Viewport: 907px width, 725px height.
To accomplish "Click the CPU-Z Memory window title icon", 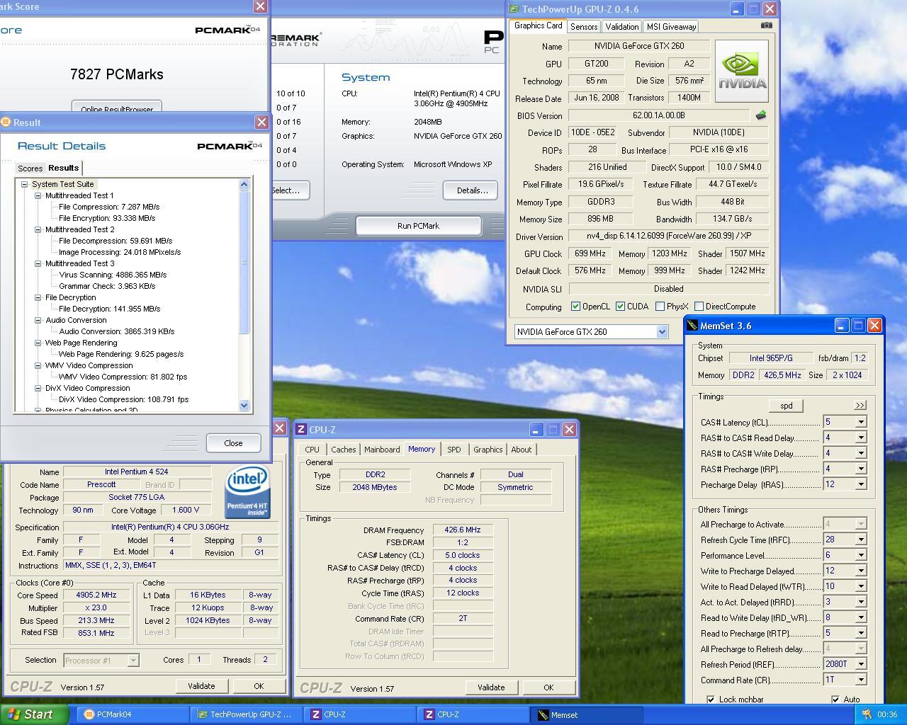I will pyautogui.click(x=301, y=429).
